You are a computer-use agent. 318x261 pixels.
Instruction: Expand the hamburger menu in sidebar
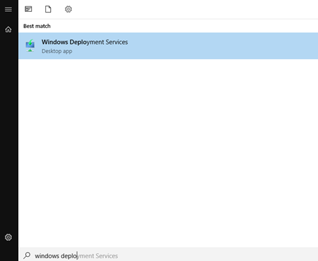pos(8,9)
